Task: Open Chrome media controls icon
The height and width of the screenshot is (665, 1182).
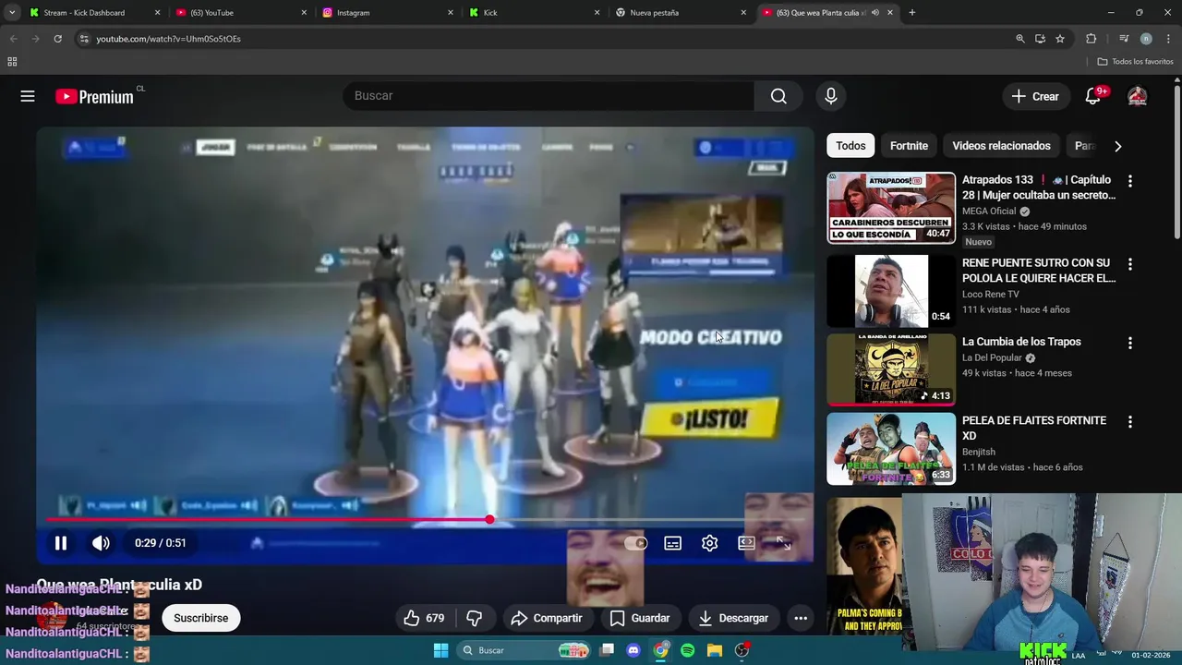Action: pyautogui.click(x=1124, y=39)
